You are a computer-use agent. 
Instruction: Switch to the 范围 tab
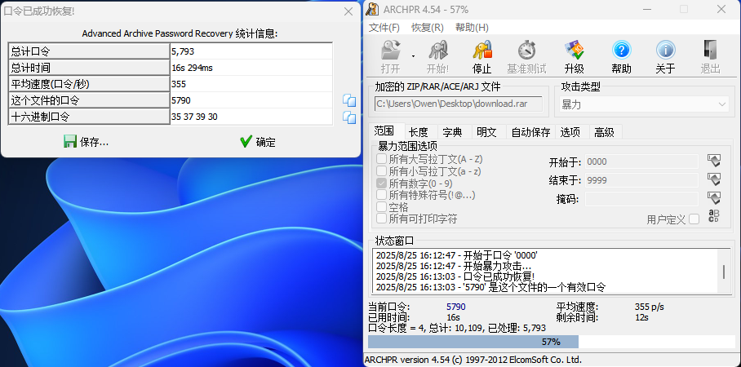click(387, 130)
